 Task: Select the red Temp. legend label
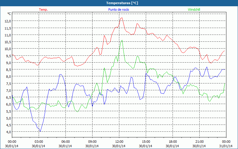pos(43,10)
